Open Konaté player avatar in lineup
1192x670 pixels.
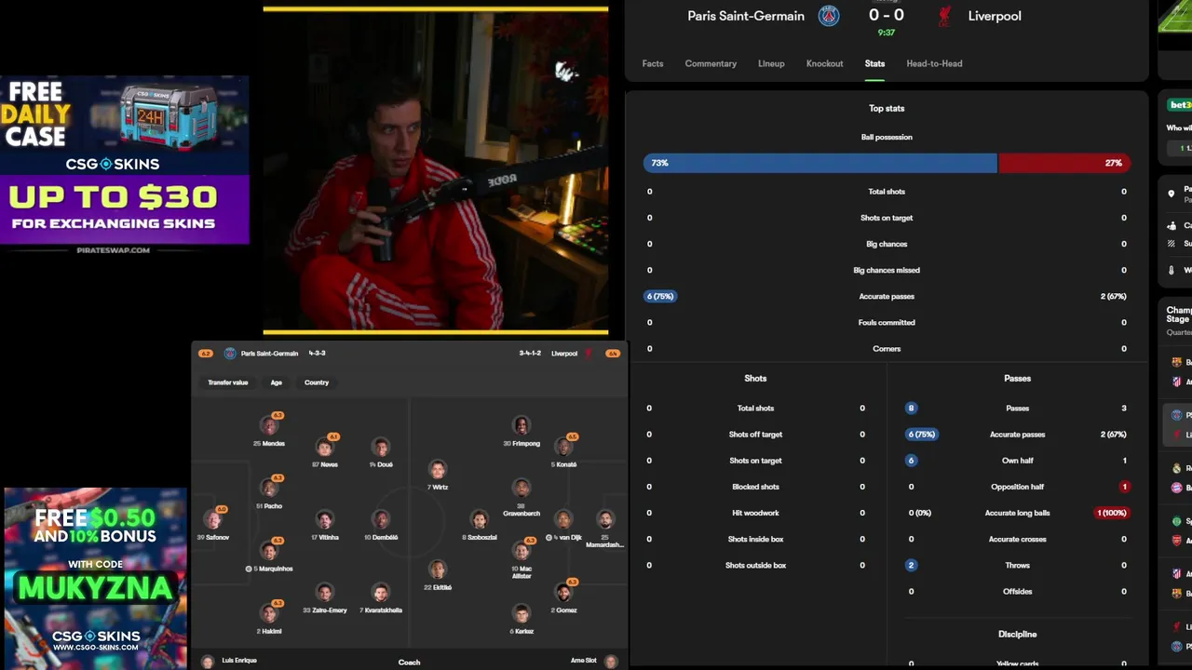tap(563, 448)
